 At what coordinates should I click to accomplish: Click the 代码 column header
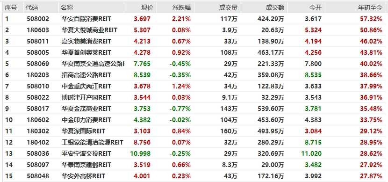pos(32,7)
